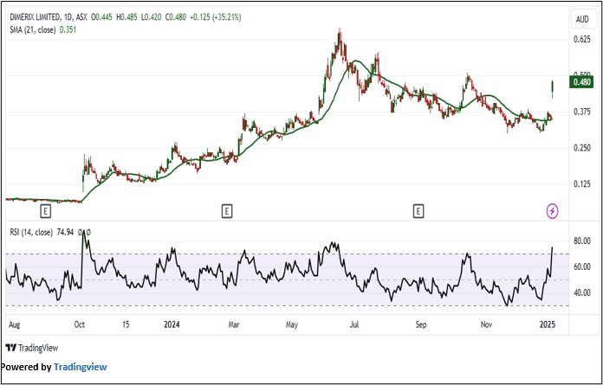Click the RSI (14, close) indicator label
603x385 pixels.
(31, 232)
